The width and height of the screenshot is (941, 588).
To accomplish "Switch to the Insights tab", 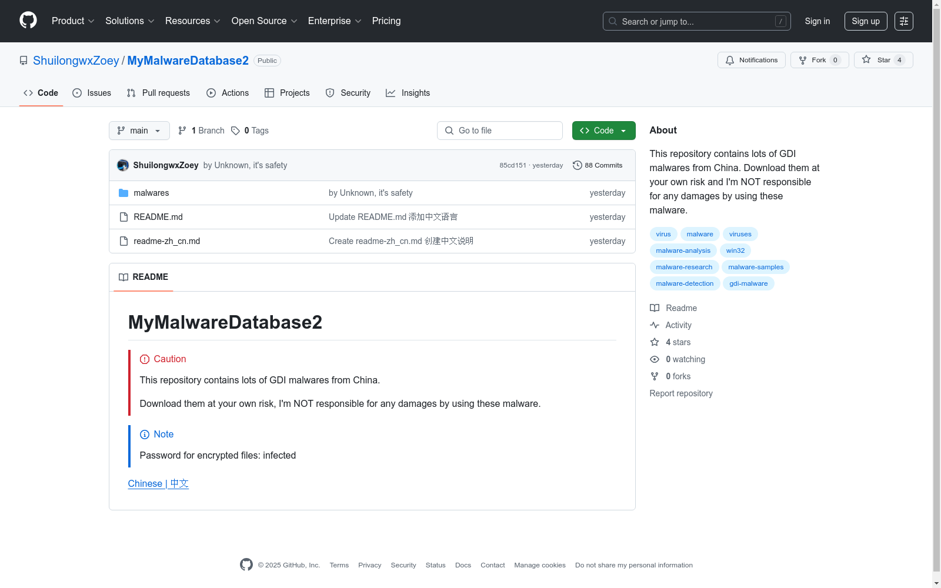I will coord(408,93).
